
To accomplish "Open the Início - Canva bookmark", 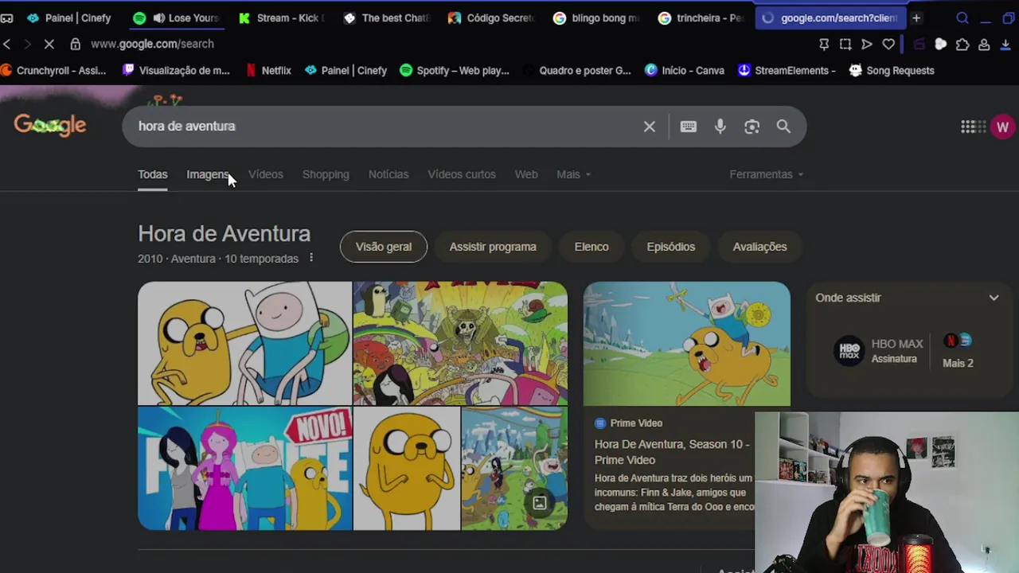I will click(685, 70).
